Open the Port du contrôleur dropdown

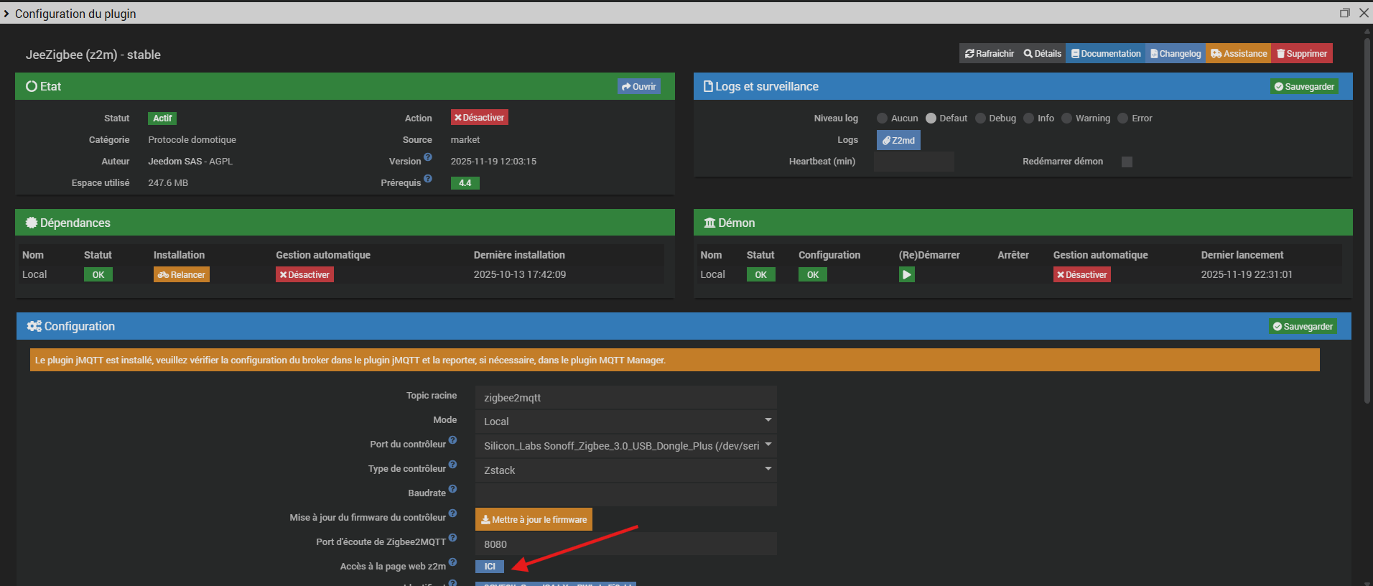coord(625,445)
